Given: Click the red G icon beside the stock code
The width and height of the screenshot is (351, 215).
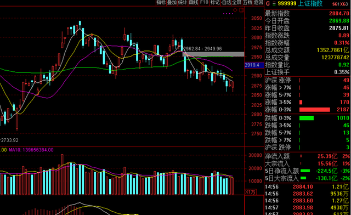Looking at the screenshot, I should (268, 4).
